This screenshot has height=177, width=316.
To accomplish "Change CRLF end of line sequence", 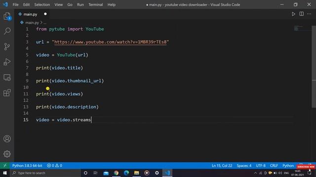I will tap(274, 166).
